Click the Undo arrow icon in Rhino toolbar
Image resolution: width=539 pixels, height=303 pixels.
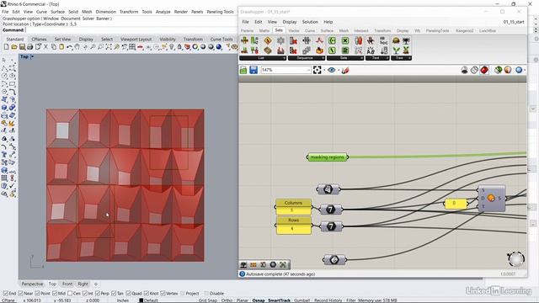tap(69, 47)
